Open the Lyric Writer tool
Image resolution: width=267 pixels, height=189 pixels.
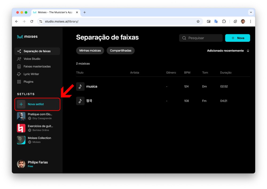pyautogui.click(x=31, y=74)
